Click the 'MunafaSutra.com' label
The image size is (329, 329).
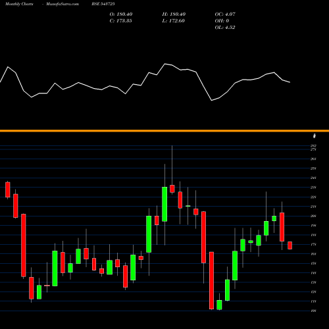click(63, 4)
